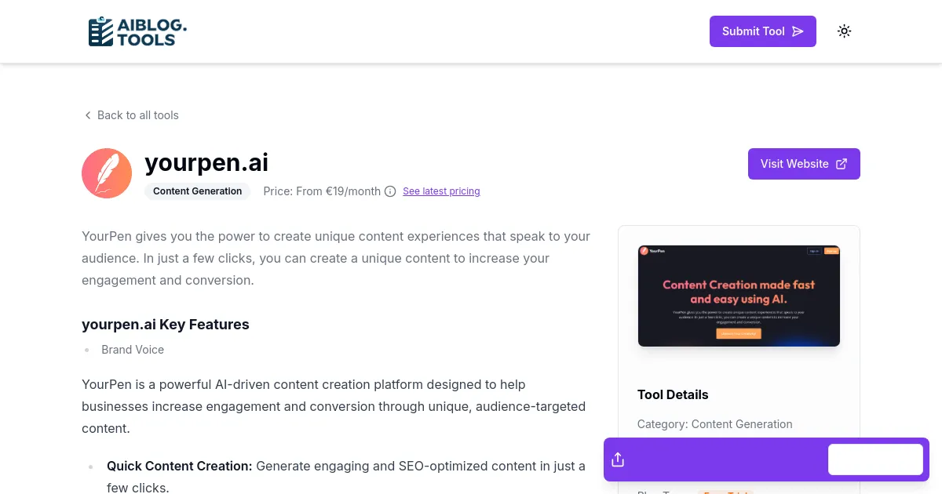Open the See latest pricing link
Viewport: 942px width, 494px height.
point(441,191)
